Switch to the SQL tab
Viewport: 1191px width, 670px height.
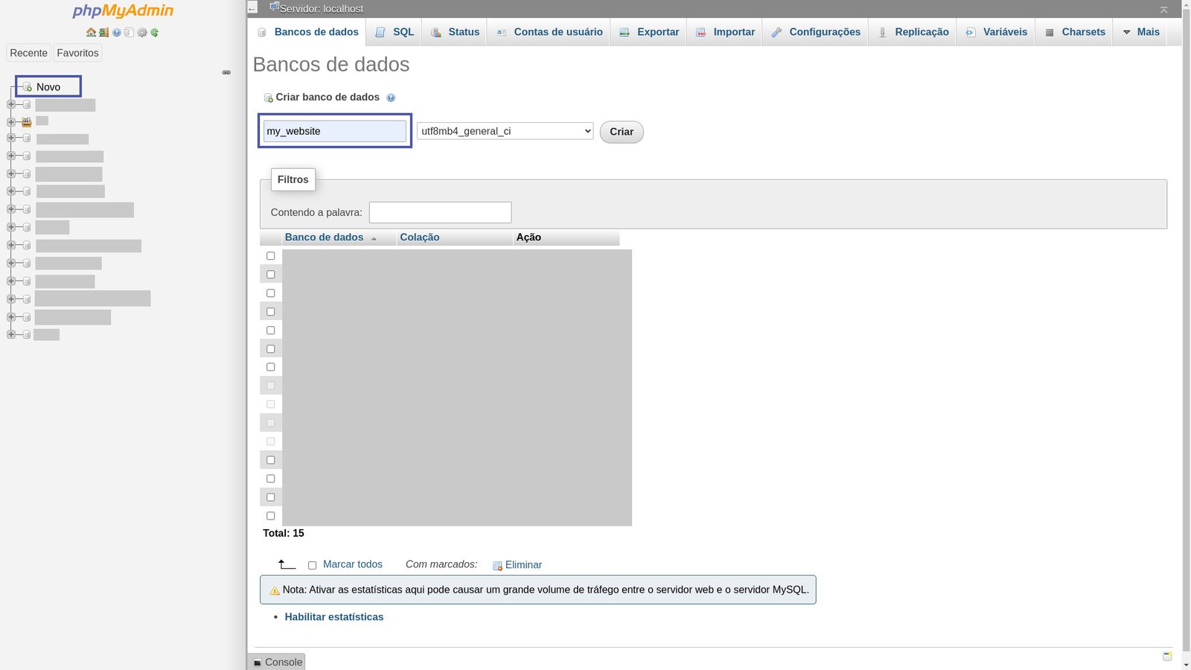pos(395,32)
